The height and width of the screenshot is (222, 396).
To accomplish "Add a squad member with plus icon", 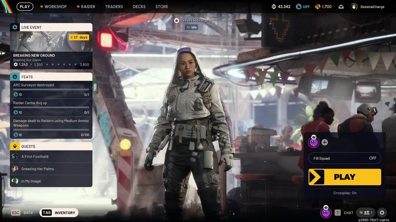I will (x=325, y=142).
